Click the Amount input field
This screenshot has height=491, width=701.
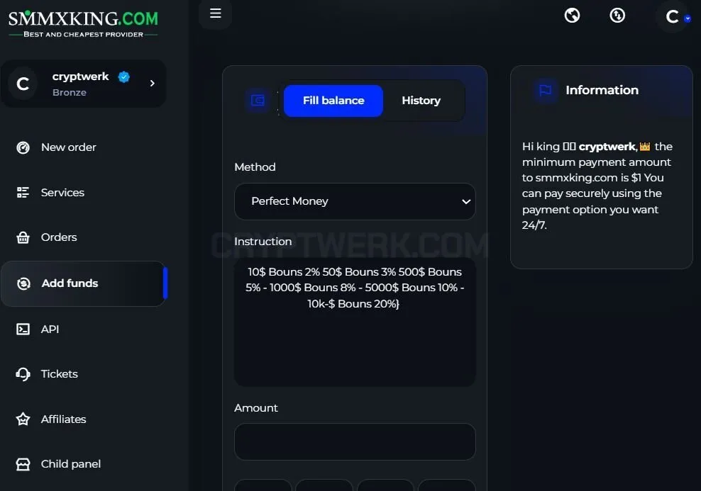355,441
